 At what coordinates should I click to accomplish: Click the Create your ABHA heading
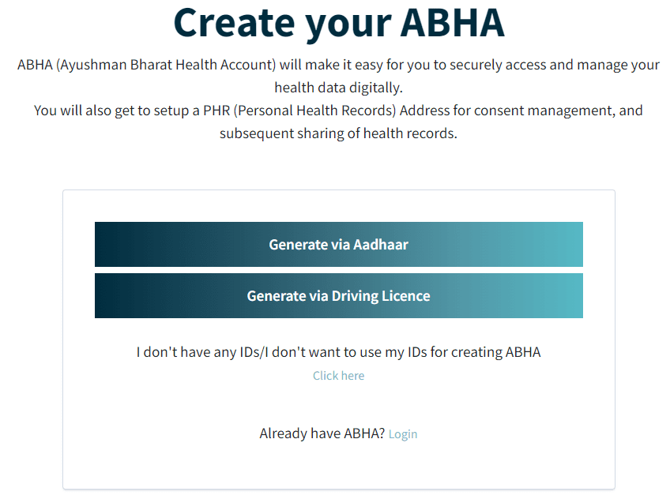coord(338,24)
